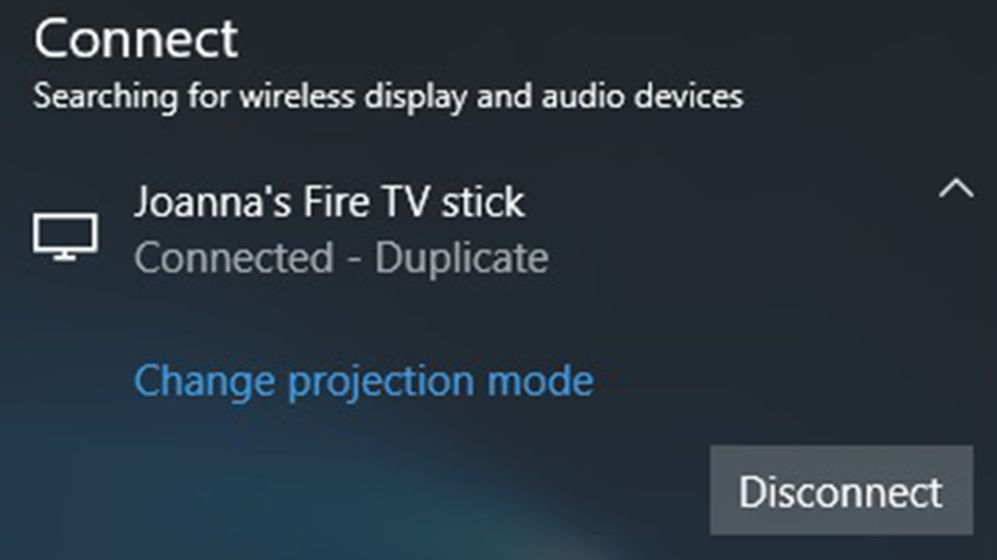The width and height of the screenshot is (997, 560).
Task: Click Change projection mode under the device
Action: 363,381
